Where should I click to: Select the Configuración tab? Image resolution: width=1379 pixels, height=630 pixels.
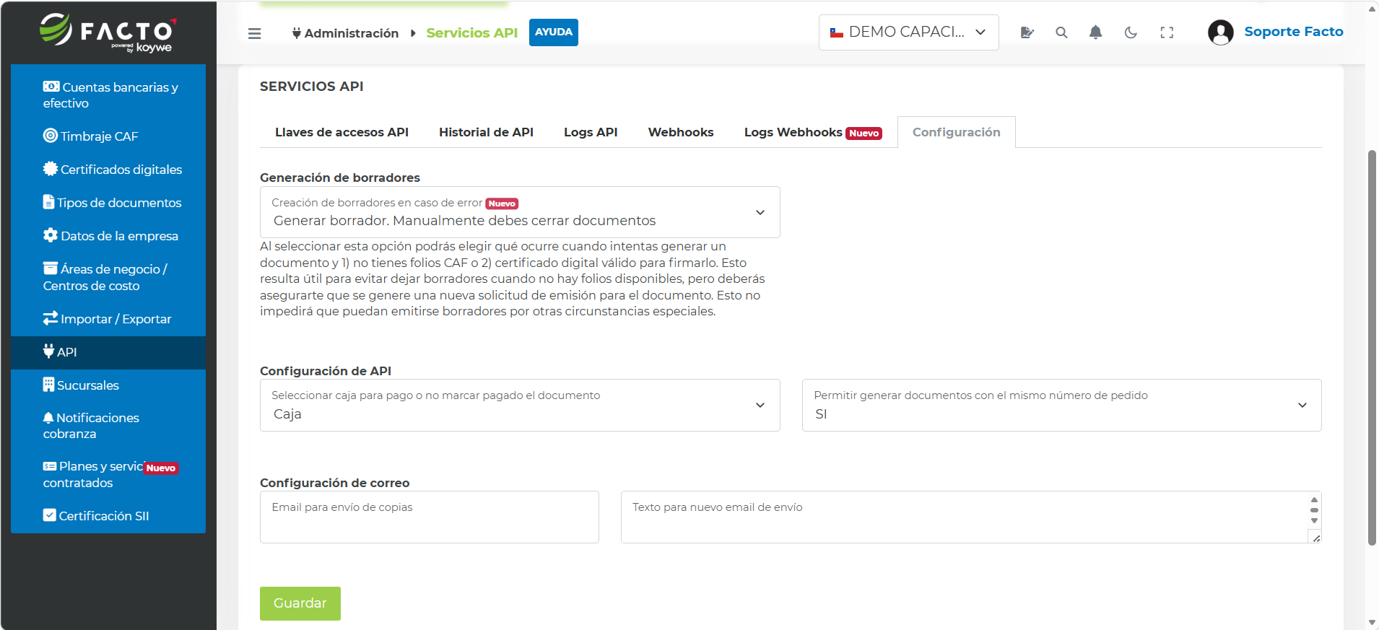pyautogui.click(x=957, y=132)
